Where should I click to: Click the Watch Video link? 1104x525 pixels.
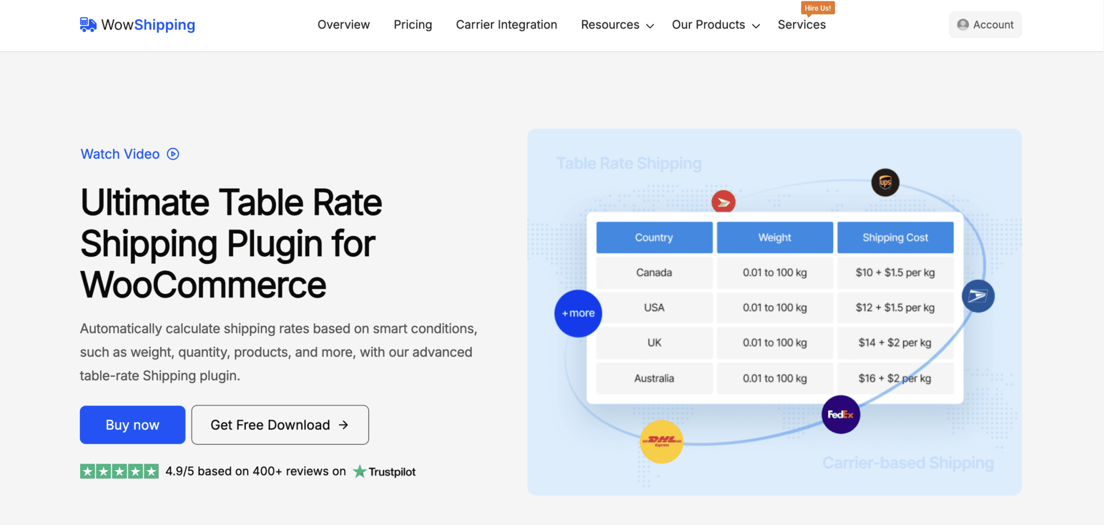[120, 154]
